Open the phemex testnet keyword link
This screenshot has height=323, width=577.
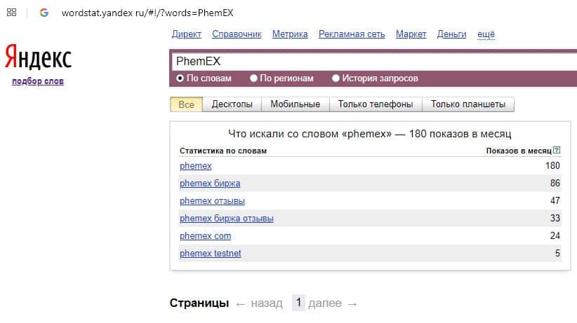[x=210, y=254]
